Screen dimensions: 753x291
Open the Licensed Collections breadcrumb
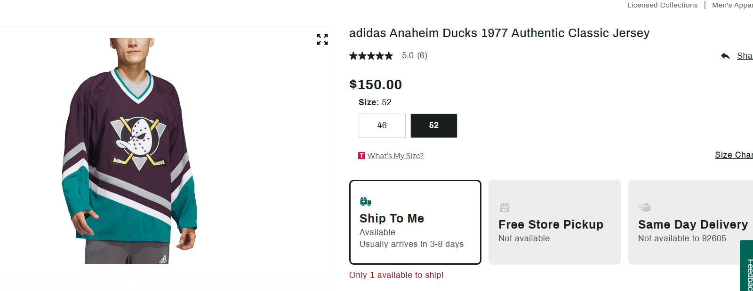[662, 5]
